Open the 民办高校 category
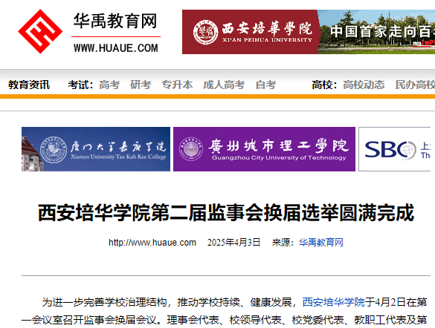Viewport: 435px width, 328px height. 415,85
